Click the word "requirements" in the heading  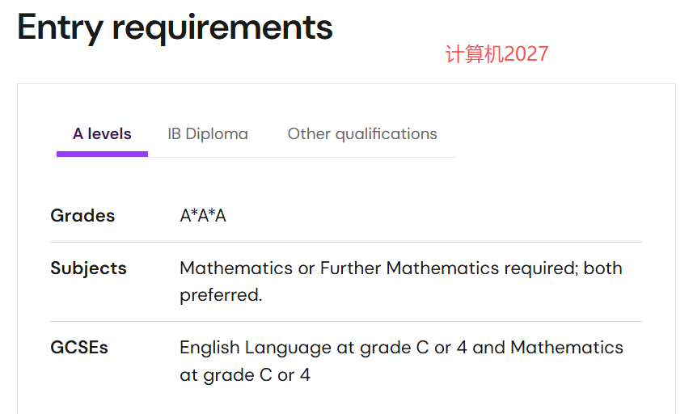(x=222, y=27)
